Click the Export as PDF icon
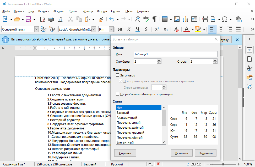The width and height of the screenshot is (255, 167). click(x=42, y=19)
